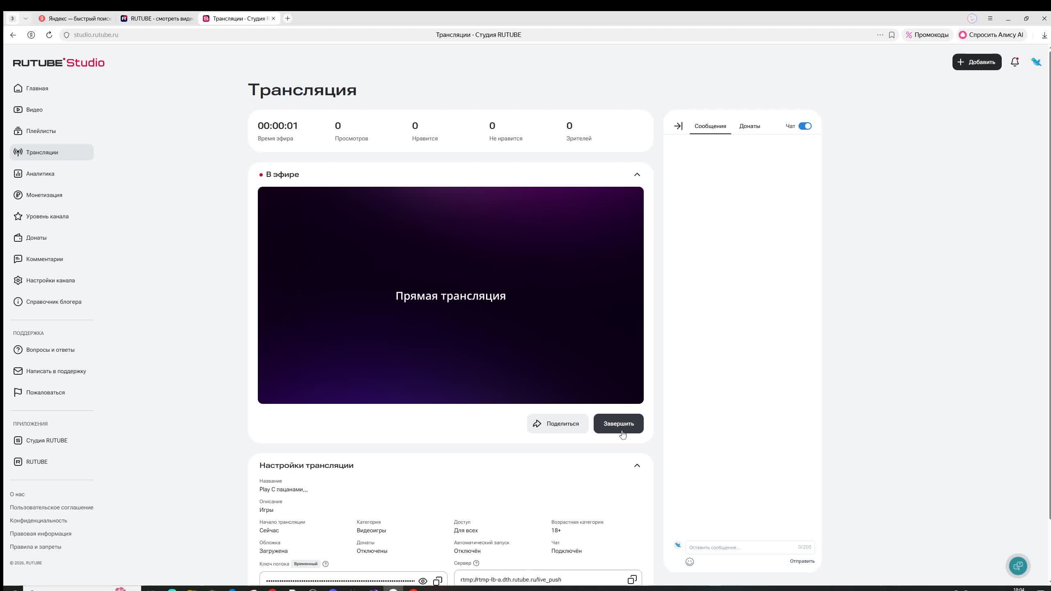
Task: Collapse the 'Настройки трансляции' section
Action: (x=637, y=465)
